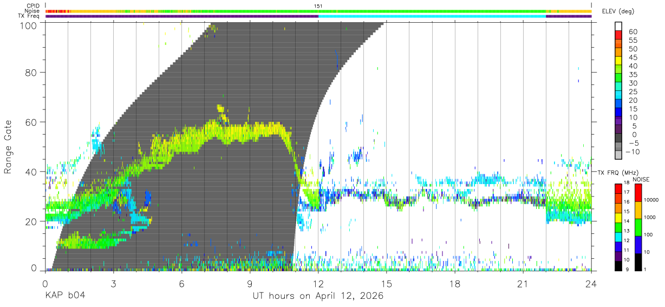Select the UT hours axis tick 24
This screenshot has height=307, width=665.
click(x=591, y=284)
